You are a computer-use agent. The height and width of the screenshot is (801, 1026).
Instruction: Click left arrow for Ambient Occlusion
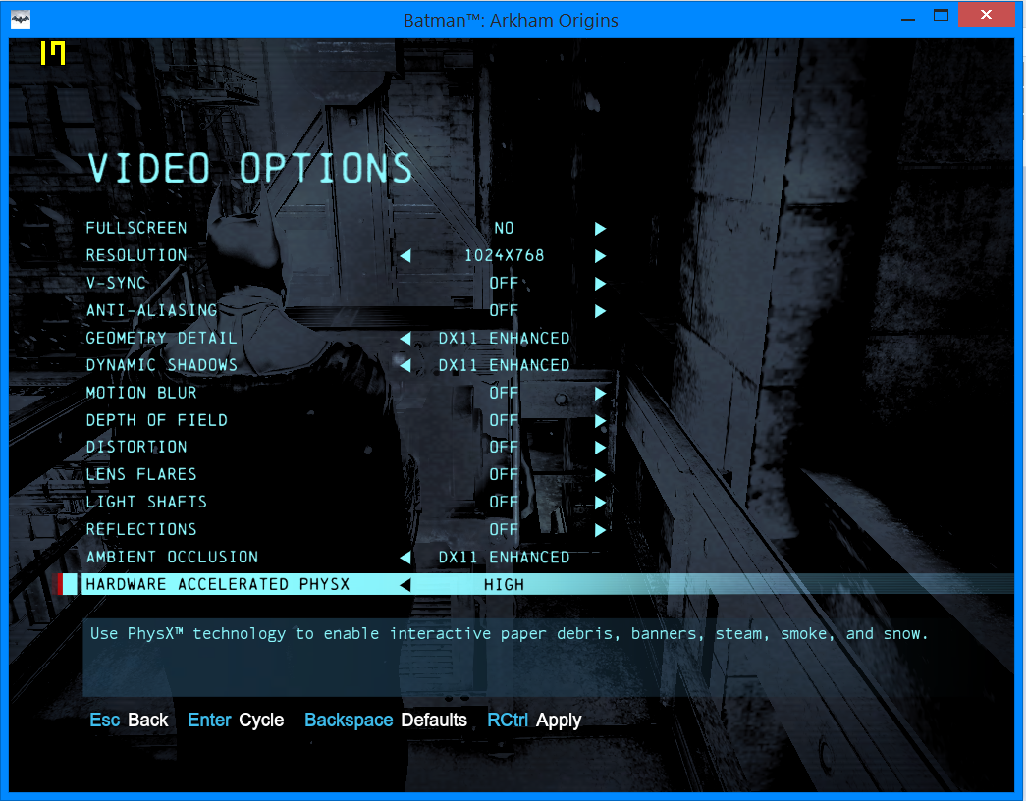point(405,558)
